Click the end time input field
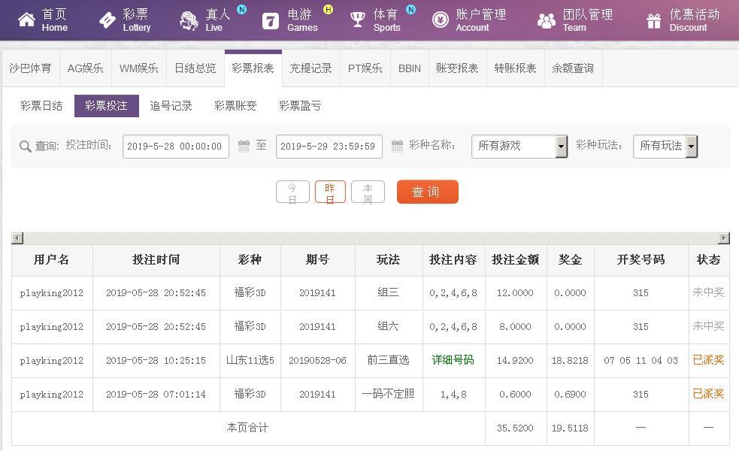Viewport: 739px width, 451px height. [x=329, y=147]
